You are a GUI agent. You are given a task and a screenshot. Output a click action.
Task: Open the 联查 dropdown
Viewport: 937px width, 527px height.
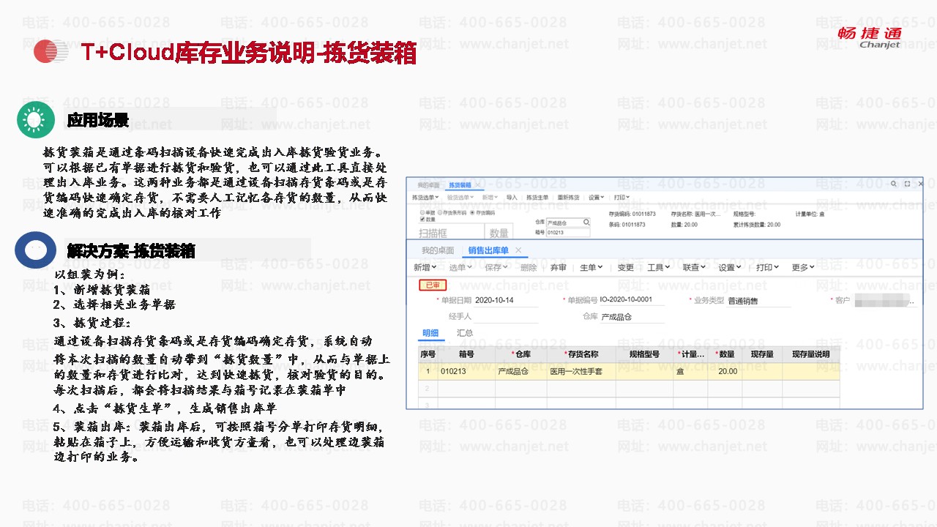pos(695,267)
